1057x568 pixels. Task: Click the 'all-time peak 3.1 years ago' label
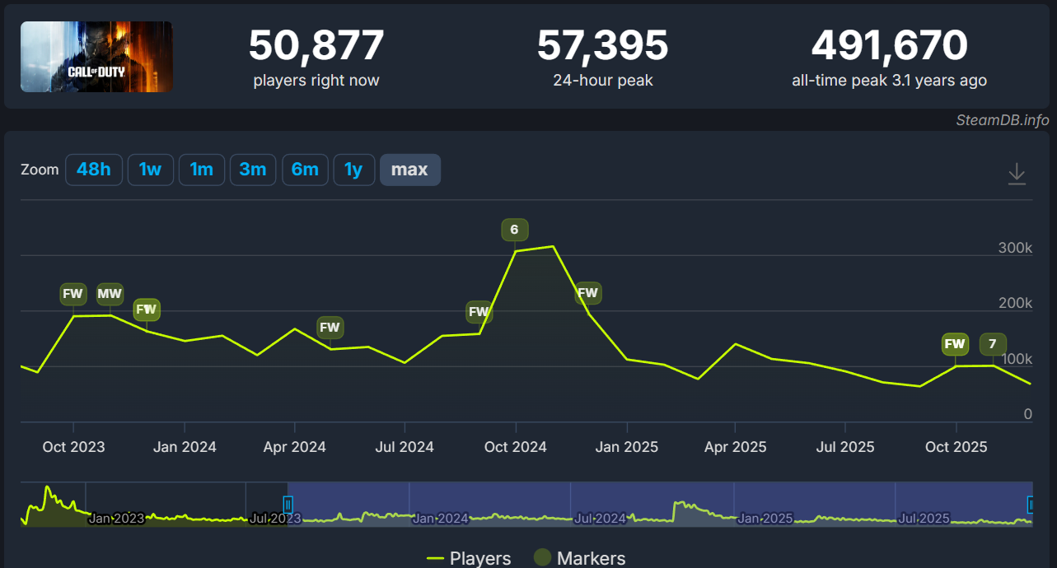[890, 81]
